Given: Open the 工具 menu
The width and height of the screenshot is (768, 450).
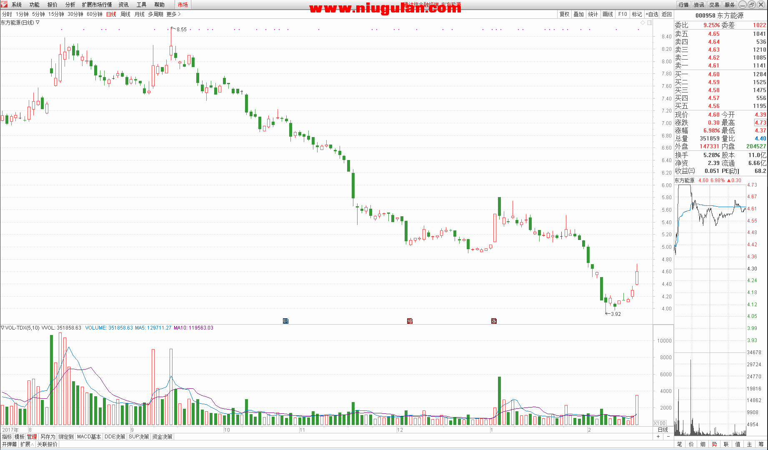Looking at the screenshot, I should [142, 5].
